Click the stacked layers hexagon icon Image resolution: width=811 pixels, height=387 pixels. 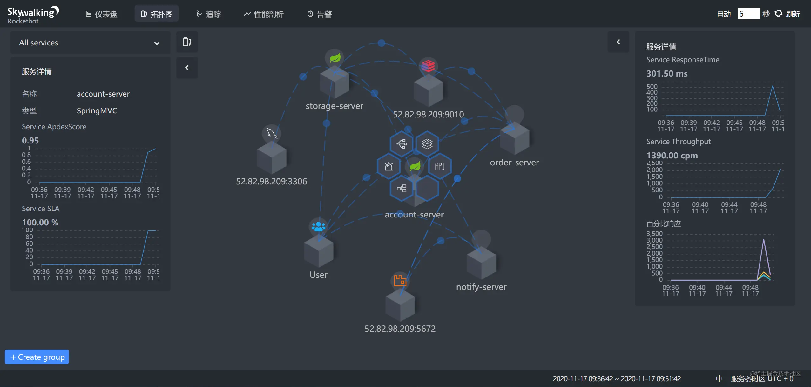[x=427, y=144]
